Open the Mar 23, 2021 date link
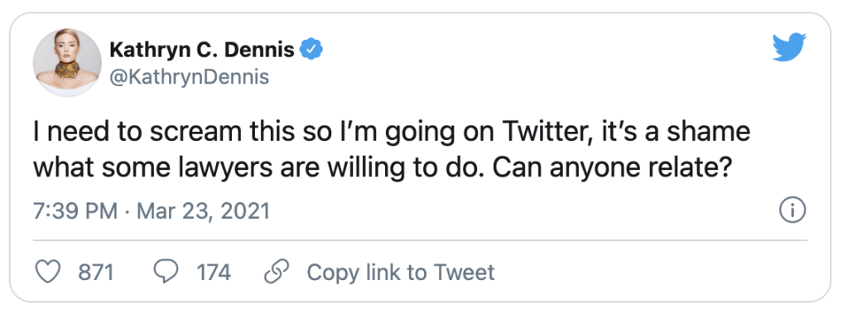Image resolution: width=848 pixels, height=319 pixels. tap(203, 210)
